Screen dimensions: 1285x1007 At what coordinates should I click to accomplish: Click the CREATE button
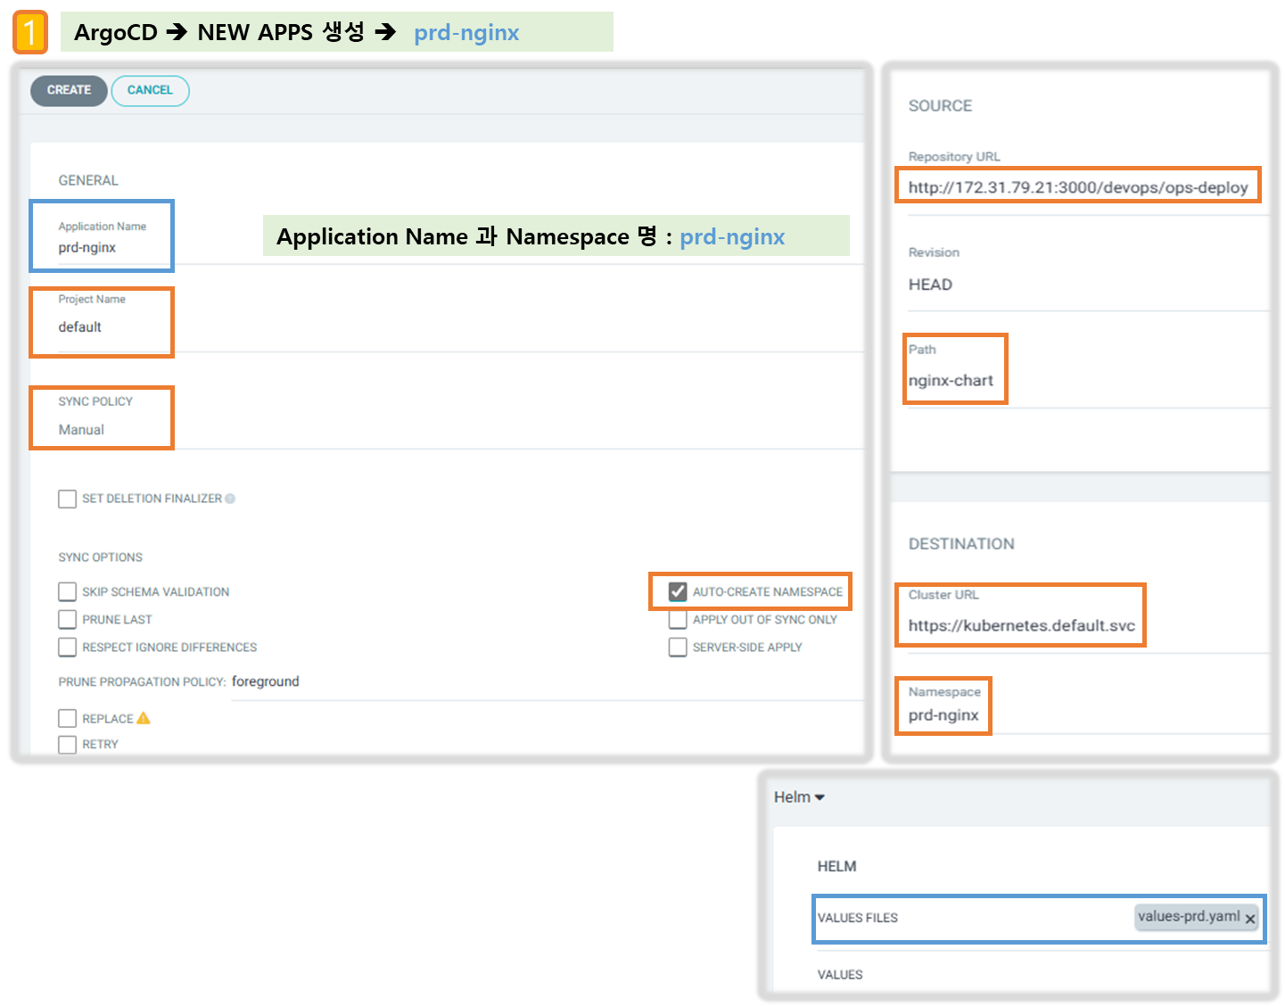tap(69, 90)
